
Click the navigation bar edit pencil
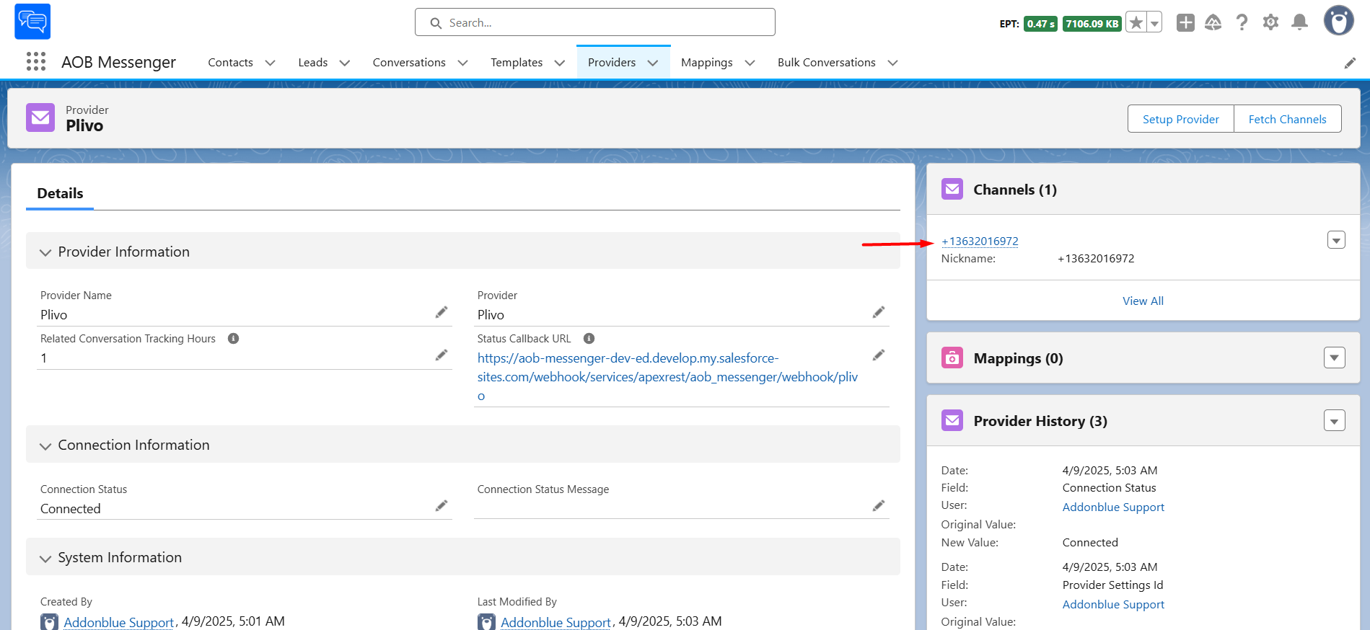pos(1350,63)
